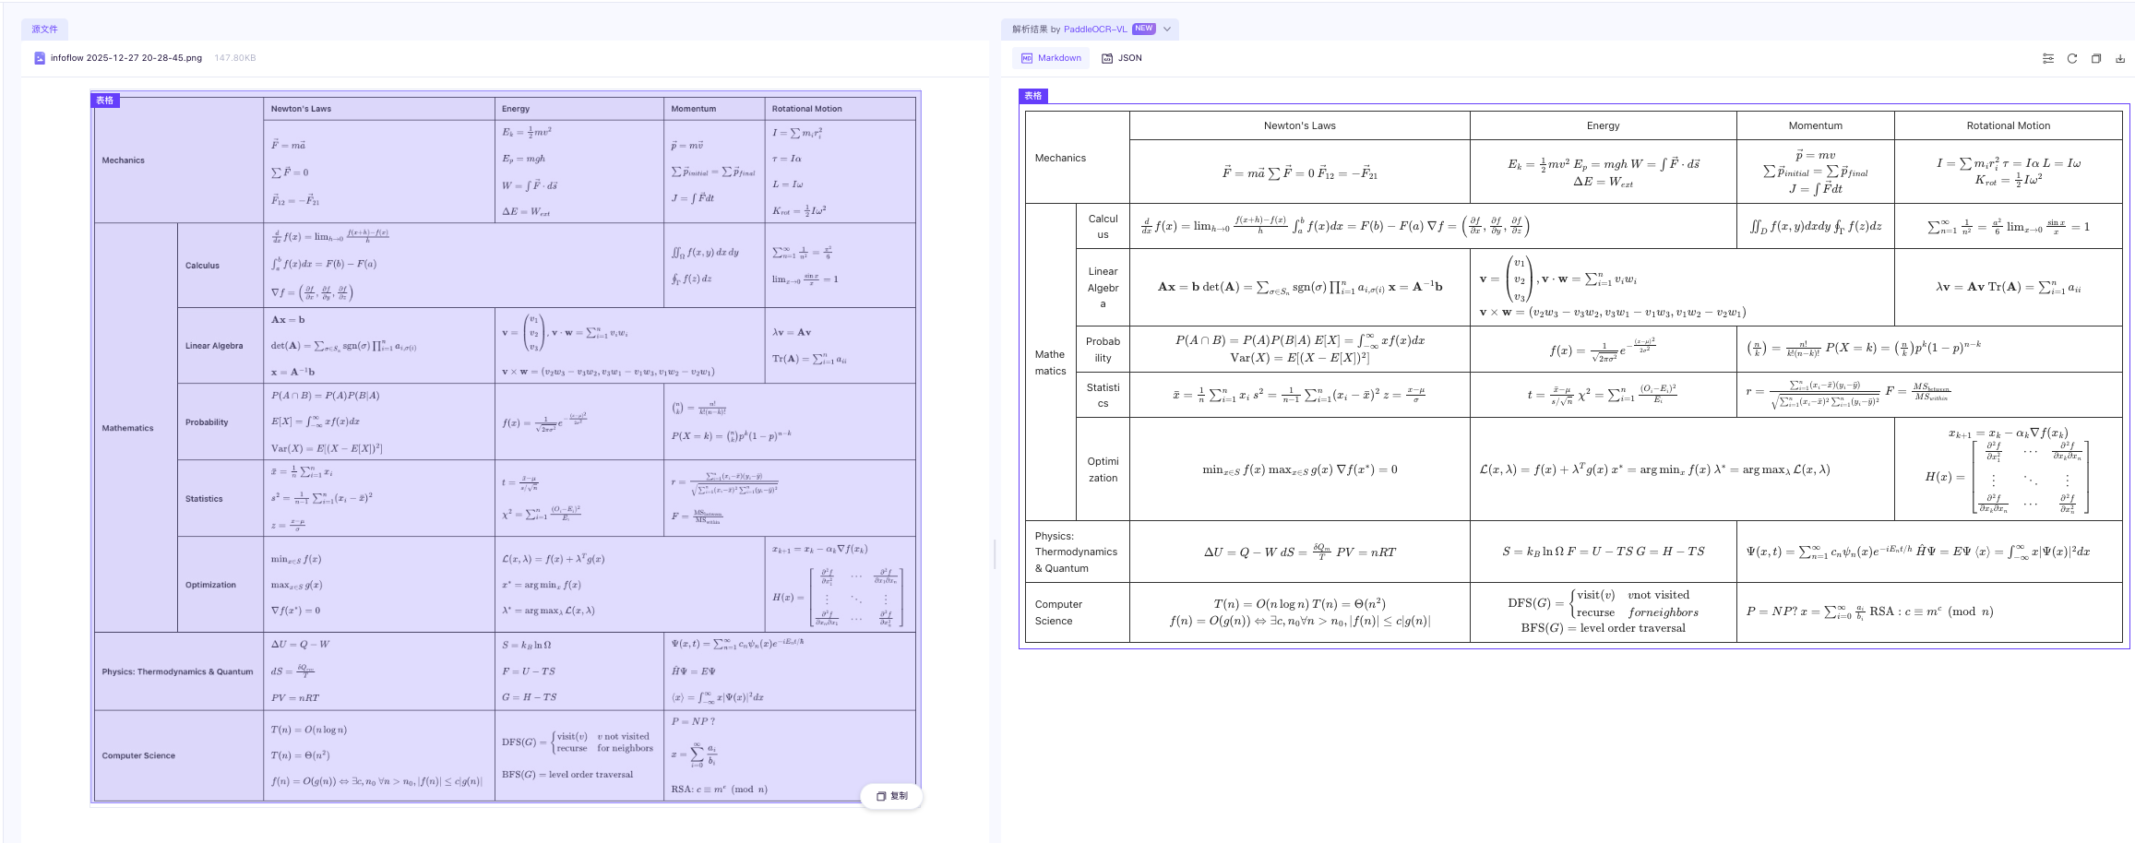Click the 复制 copy button
Image resolution: width=2135 pixels, height=843 pixels.
point(891,795)
